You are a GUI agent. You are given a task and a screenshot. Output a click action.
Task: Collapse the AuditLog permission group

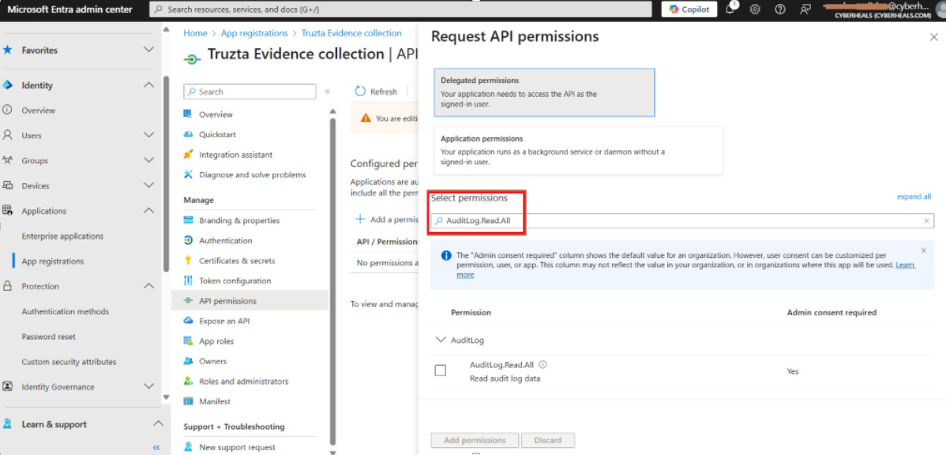440,339
